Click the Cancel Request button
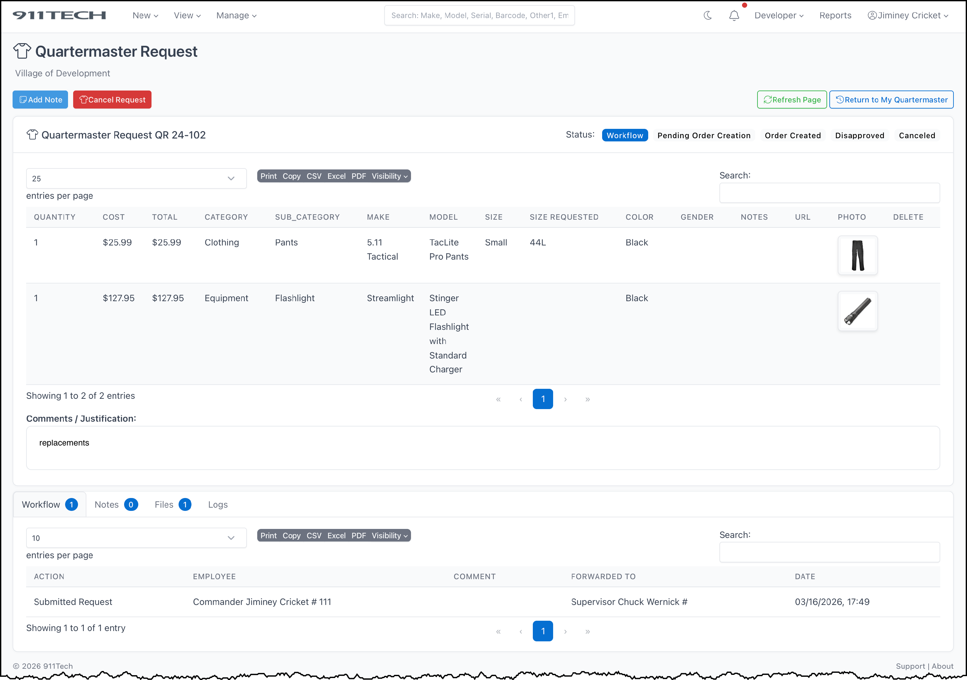The height and width of the screenshot is (680, 967). coord(112,100)
